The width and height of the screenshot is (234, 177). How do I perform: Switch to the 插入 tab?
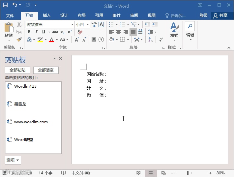click(x=47, y=15)
